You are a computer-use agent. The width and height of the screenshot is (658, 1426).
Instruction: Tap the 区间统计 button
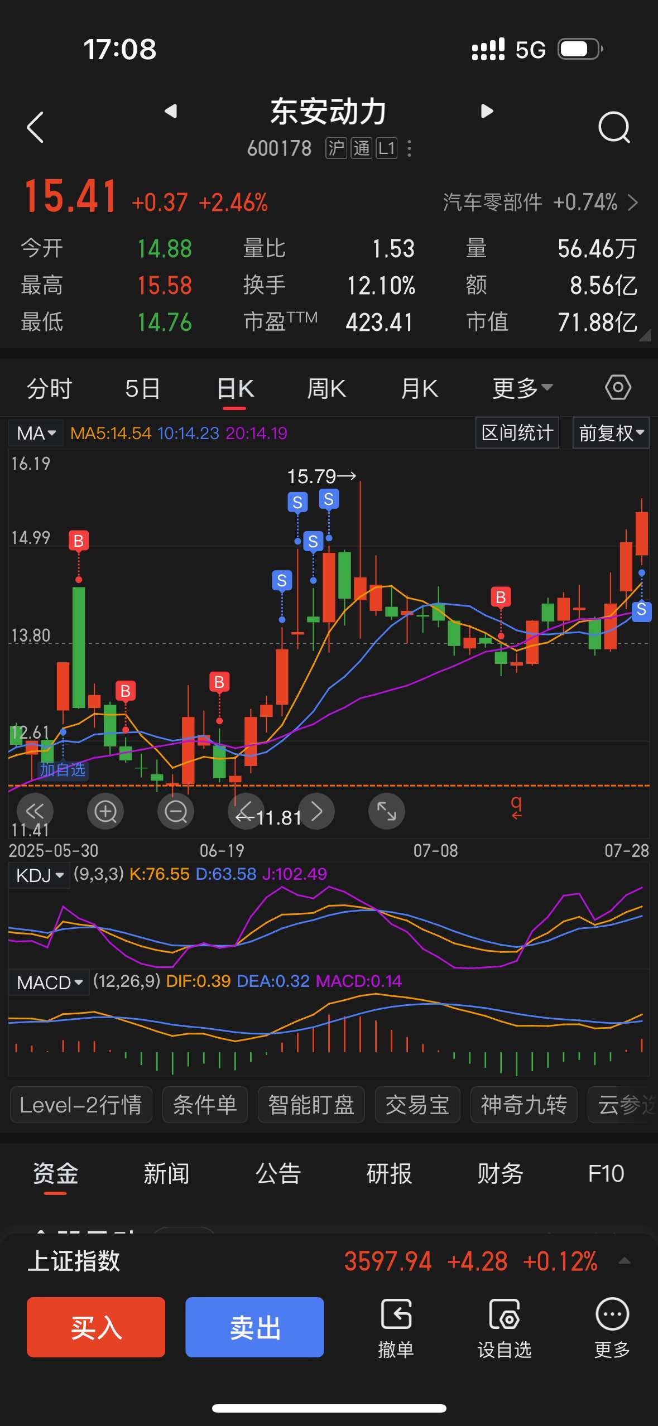[x=517, y=432]
